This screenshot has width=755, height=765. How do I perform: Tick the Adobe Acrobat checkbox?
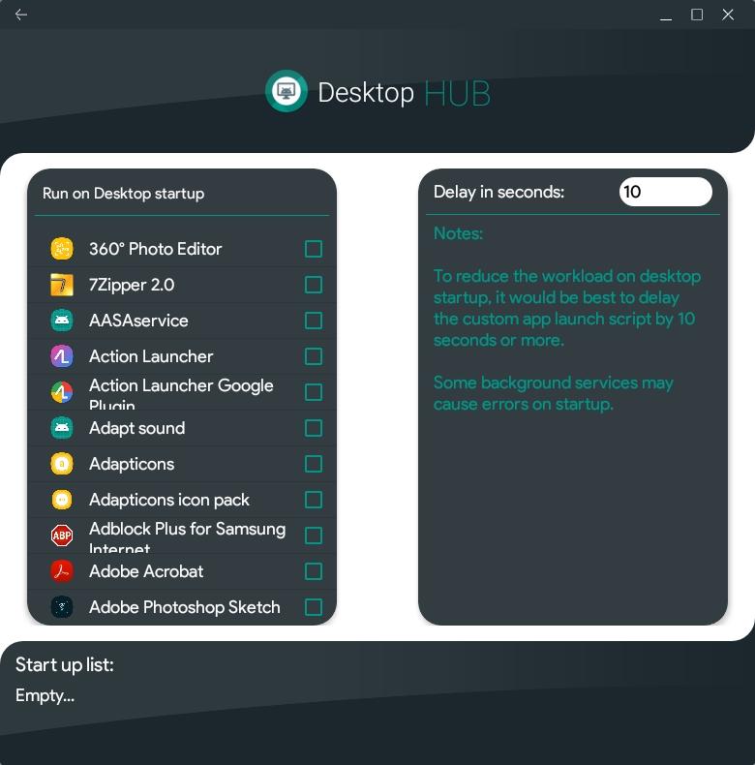tap(313, 571)
